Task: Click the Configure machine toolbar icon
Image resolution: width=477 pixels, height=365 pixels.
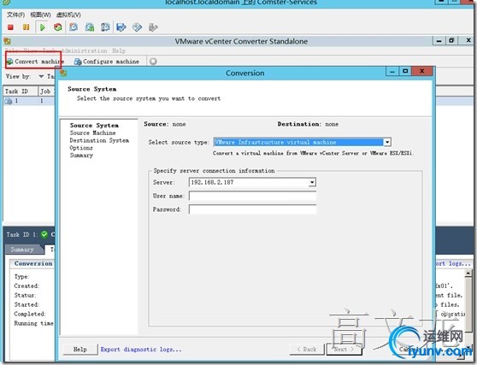Action: pos(78,62)
